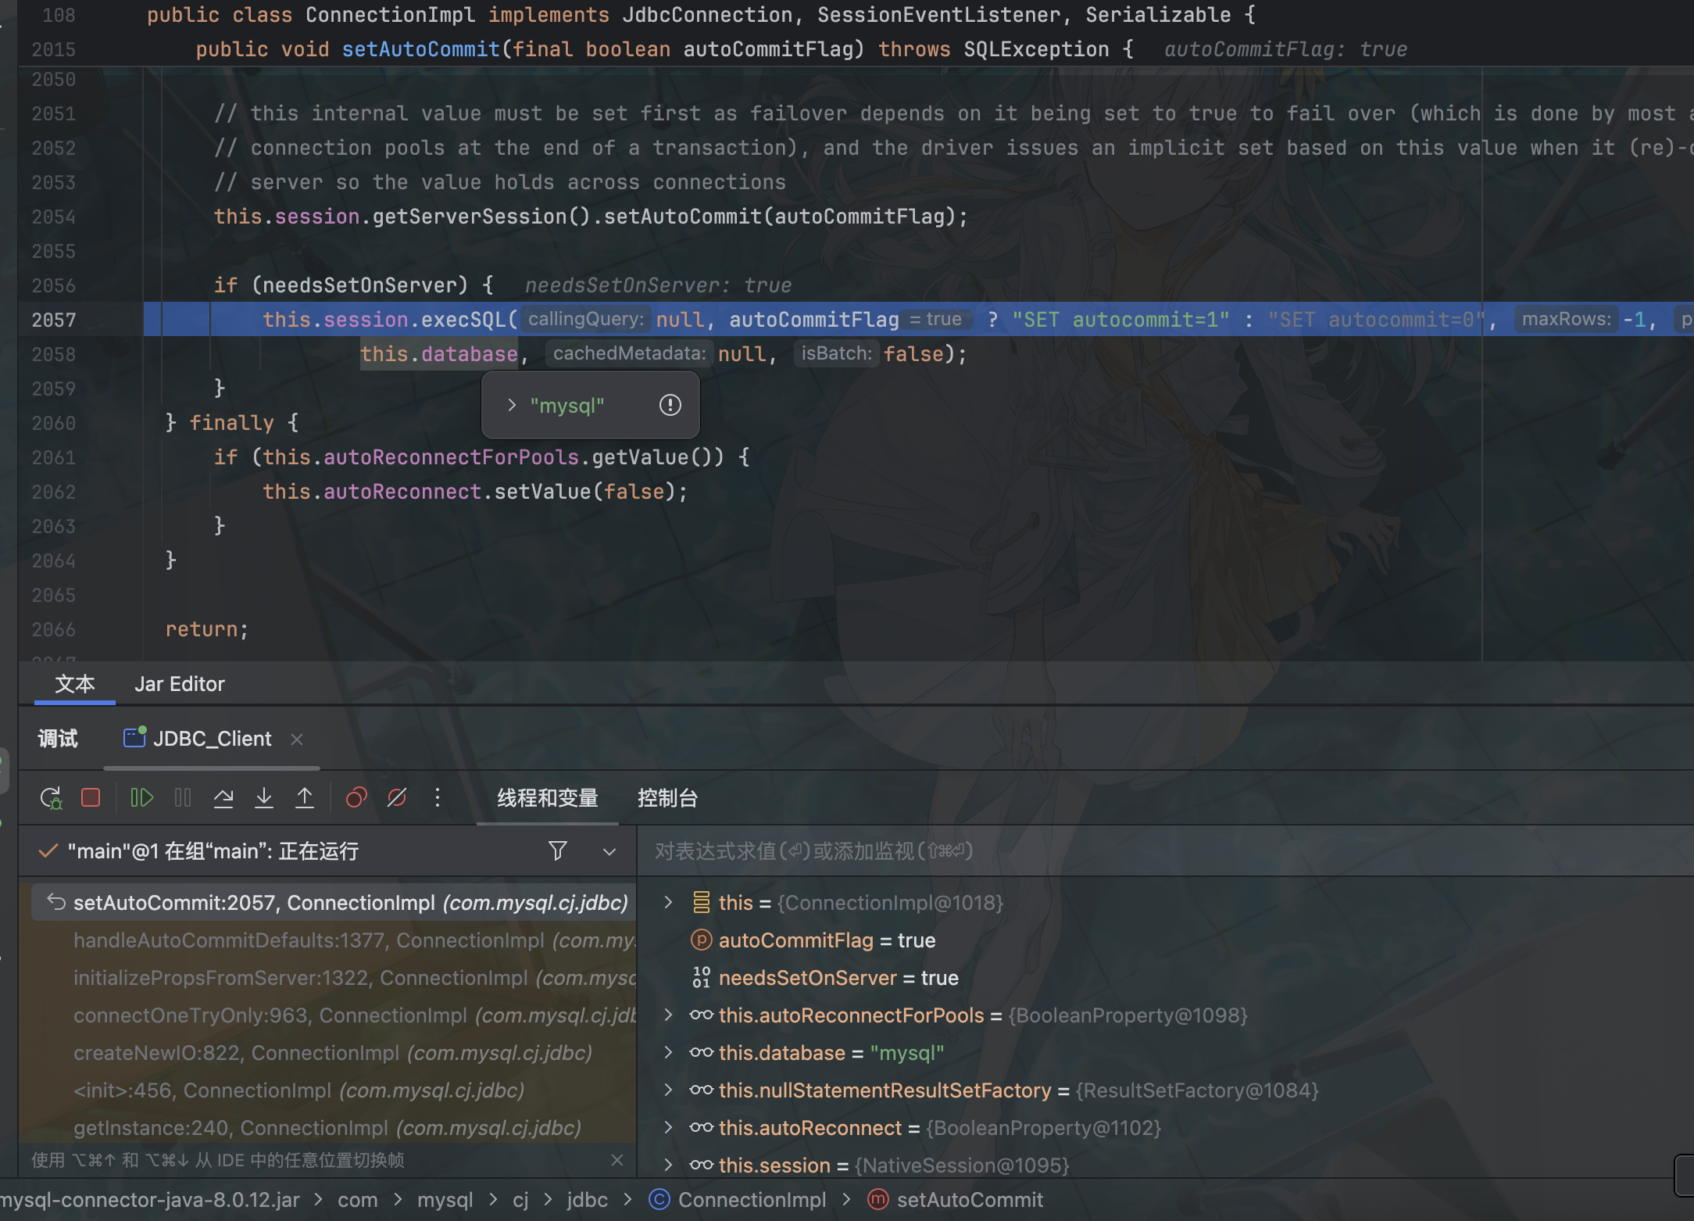Switch to the 控制台 console tab
Image resolution: width=1694 pixels, height=1221 pixels.
click(x=667, y=798)
